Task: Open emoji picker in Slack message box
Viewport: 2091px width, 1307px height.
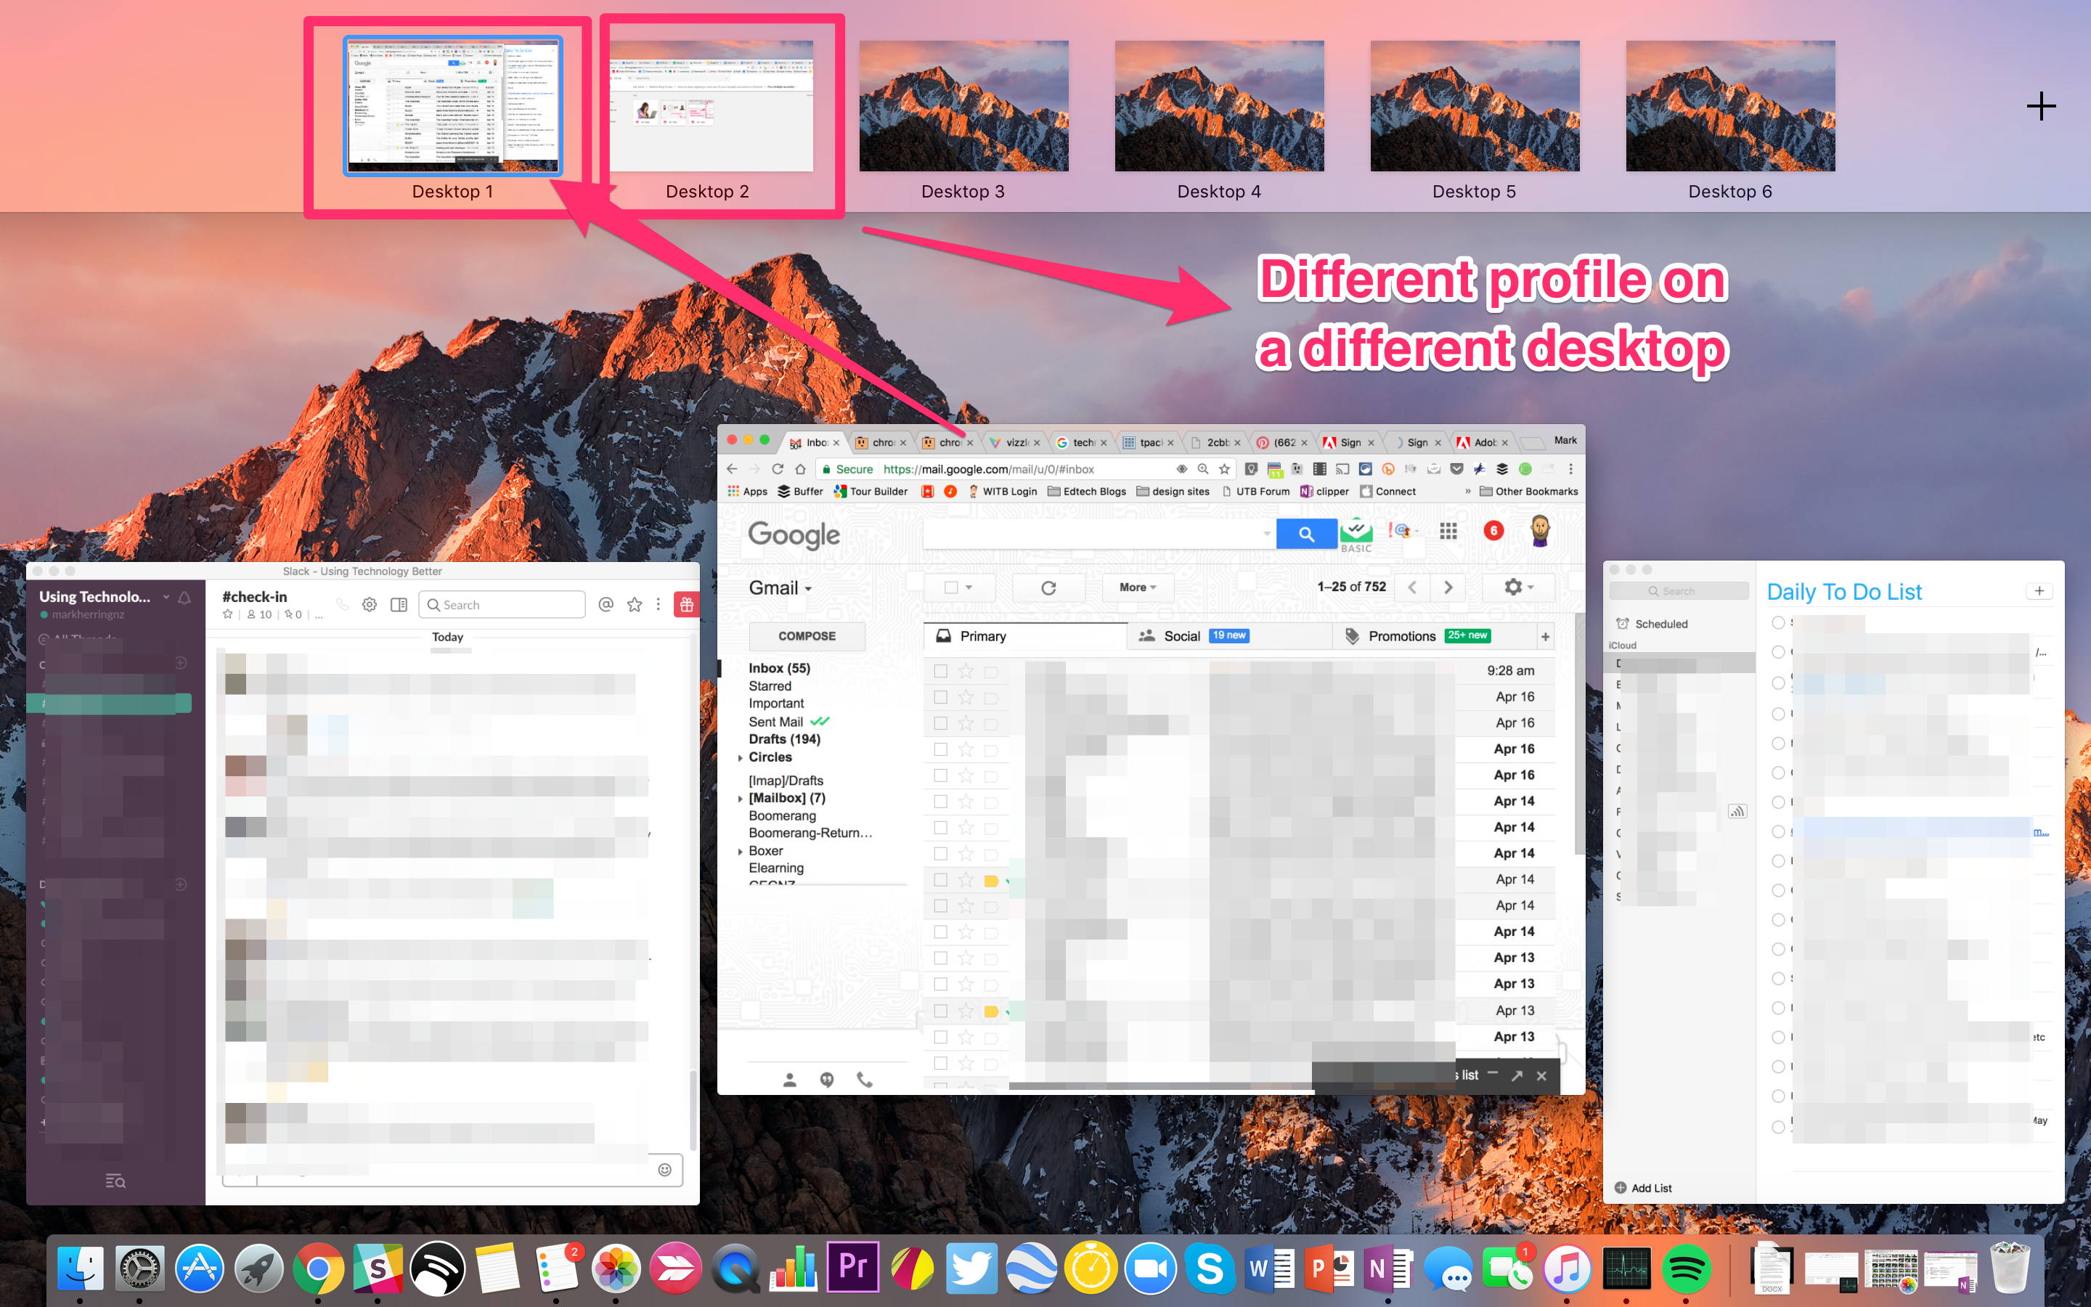Action: coord(664,1170)
